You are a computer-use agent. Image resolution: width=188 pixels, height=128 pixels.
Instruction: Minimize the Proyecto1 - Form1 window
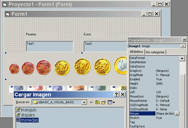(154, 4)
